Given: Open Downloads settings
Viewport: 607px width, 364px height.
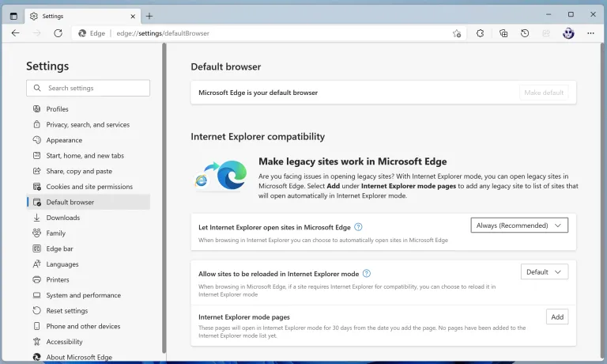Looking at the screenshot, I should [89, 218].
